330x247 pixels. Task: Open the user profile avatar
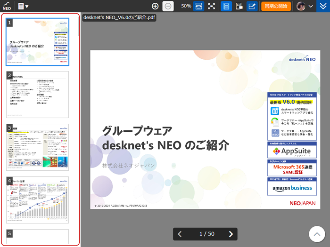[301, 6]
